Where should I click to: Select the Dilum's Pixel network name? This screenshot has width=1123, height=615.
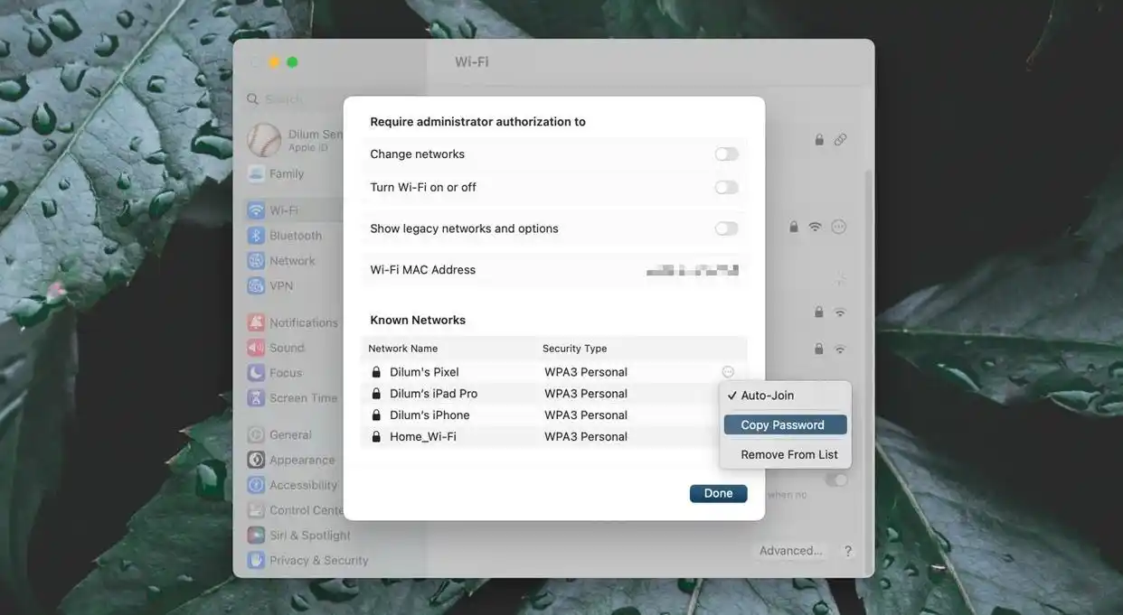point(424,372)
